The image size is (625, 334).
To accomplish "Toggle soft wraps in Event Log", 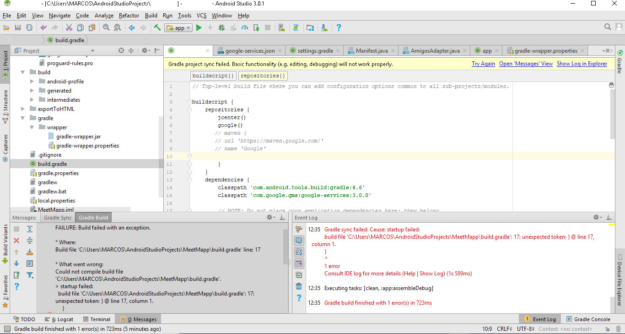I will point(299,252).
